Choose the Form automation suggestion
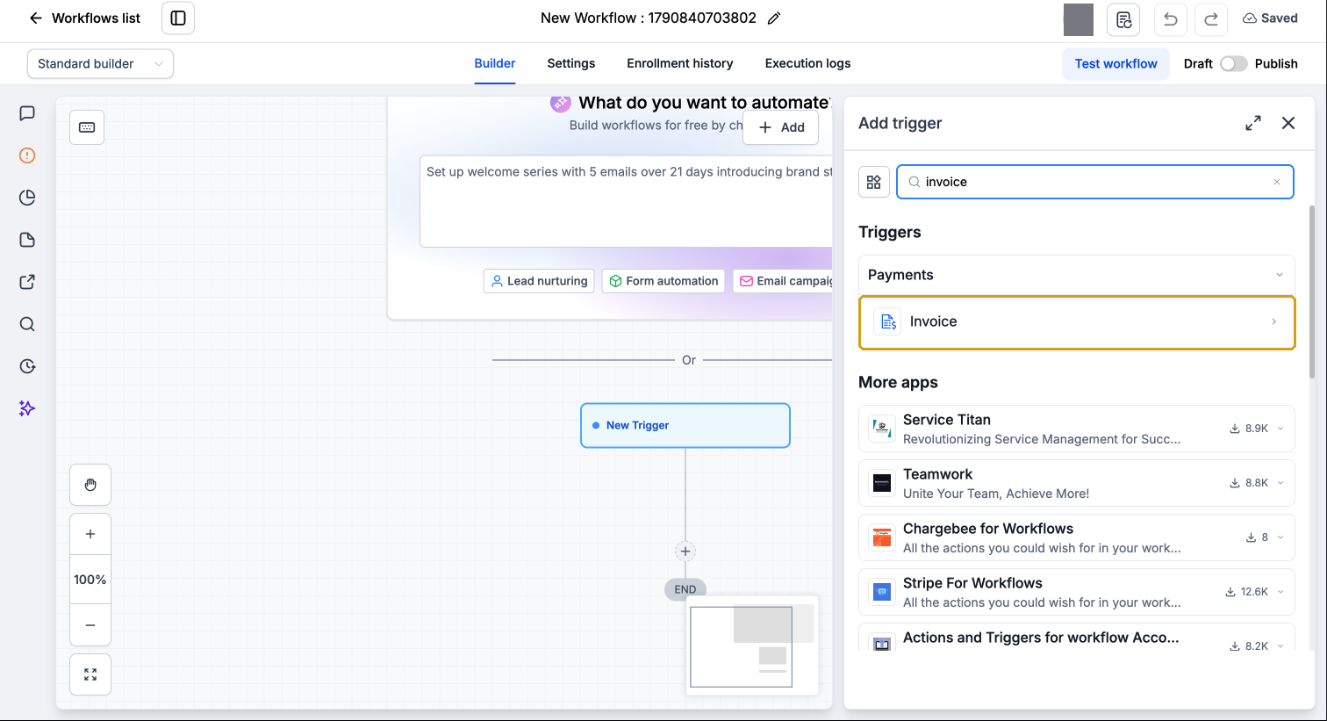The image size is (1327, 721). [663, 281]
